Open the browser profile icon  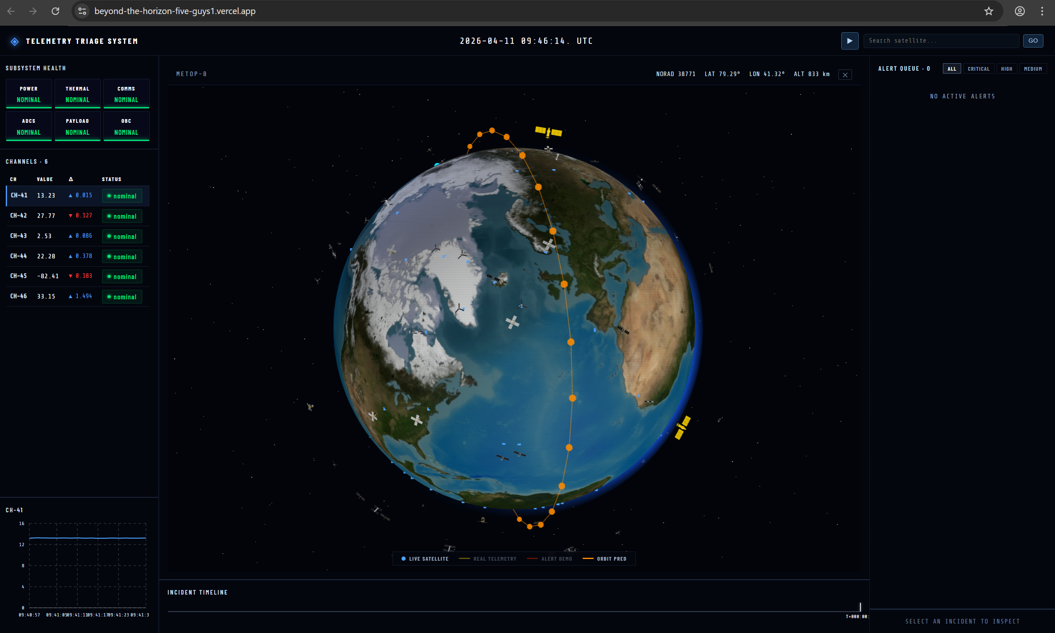1019,11
